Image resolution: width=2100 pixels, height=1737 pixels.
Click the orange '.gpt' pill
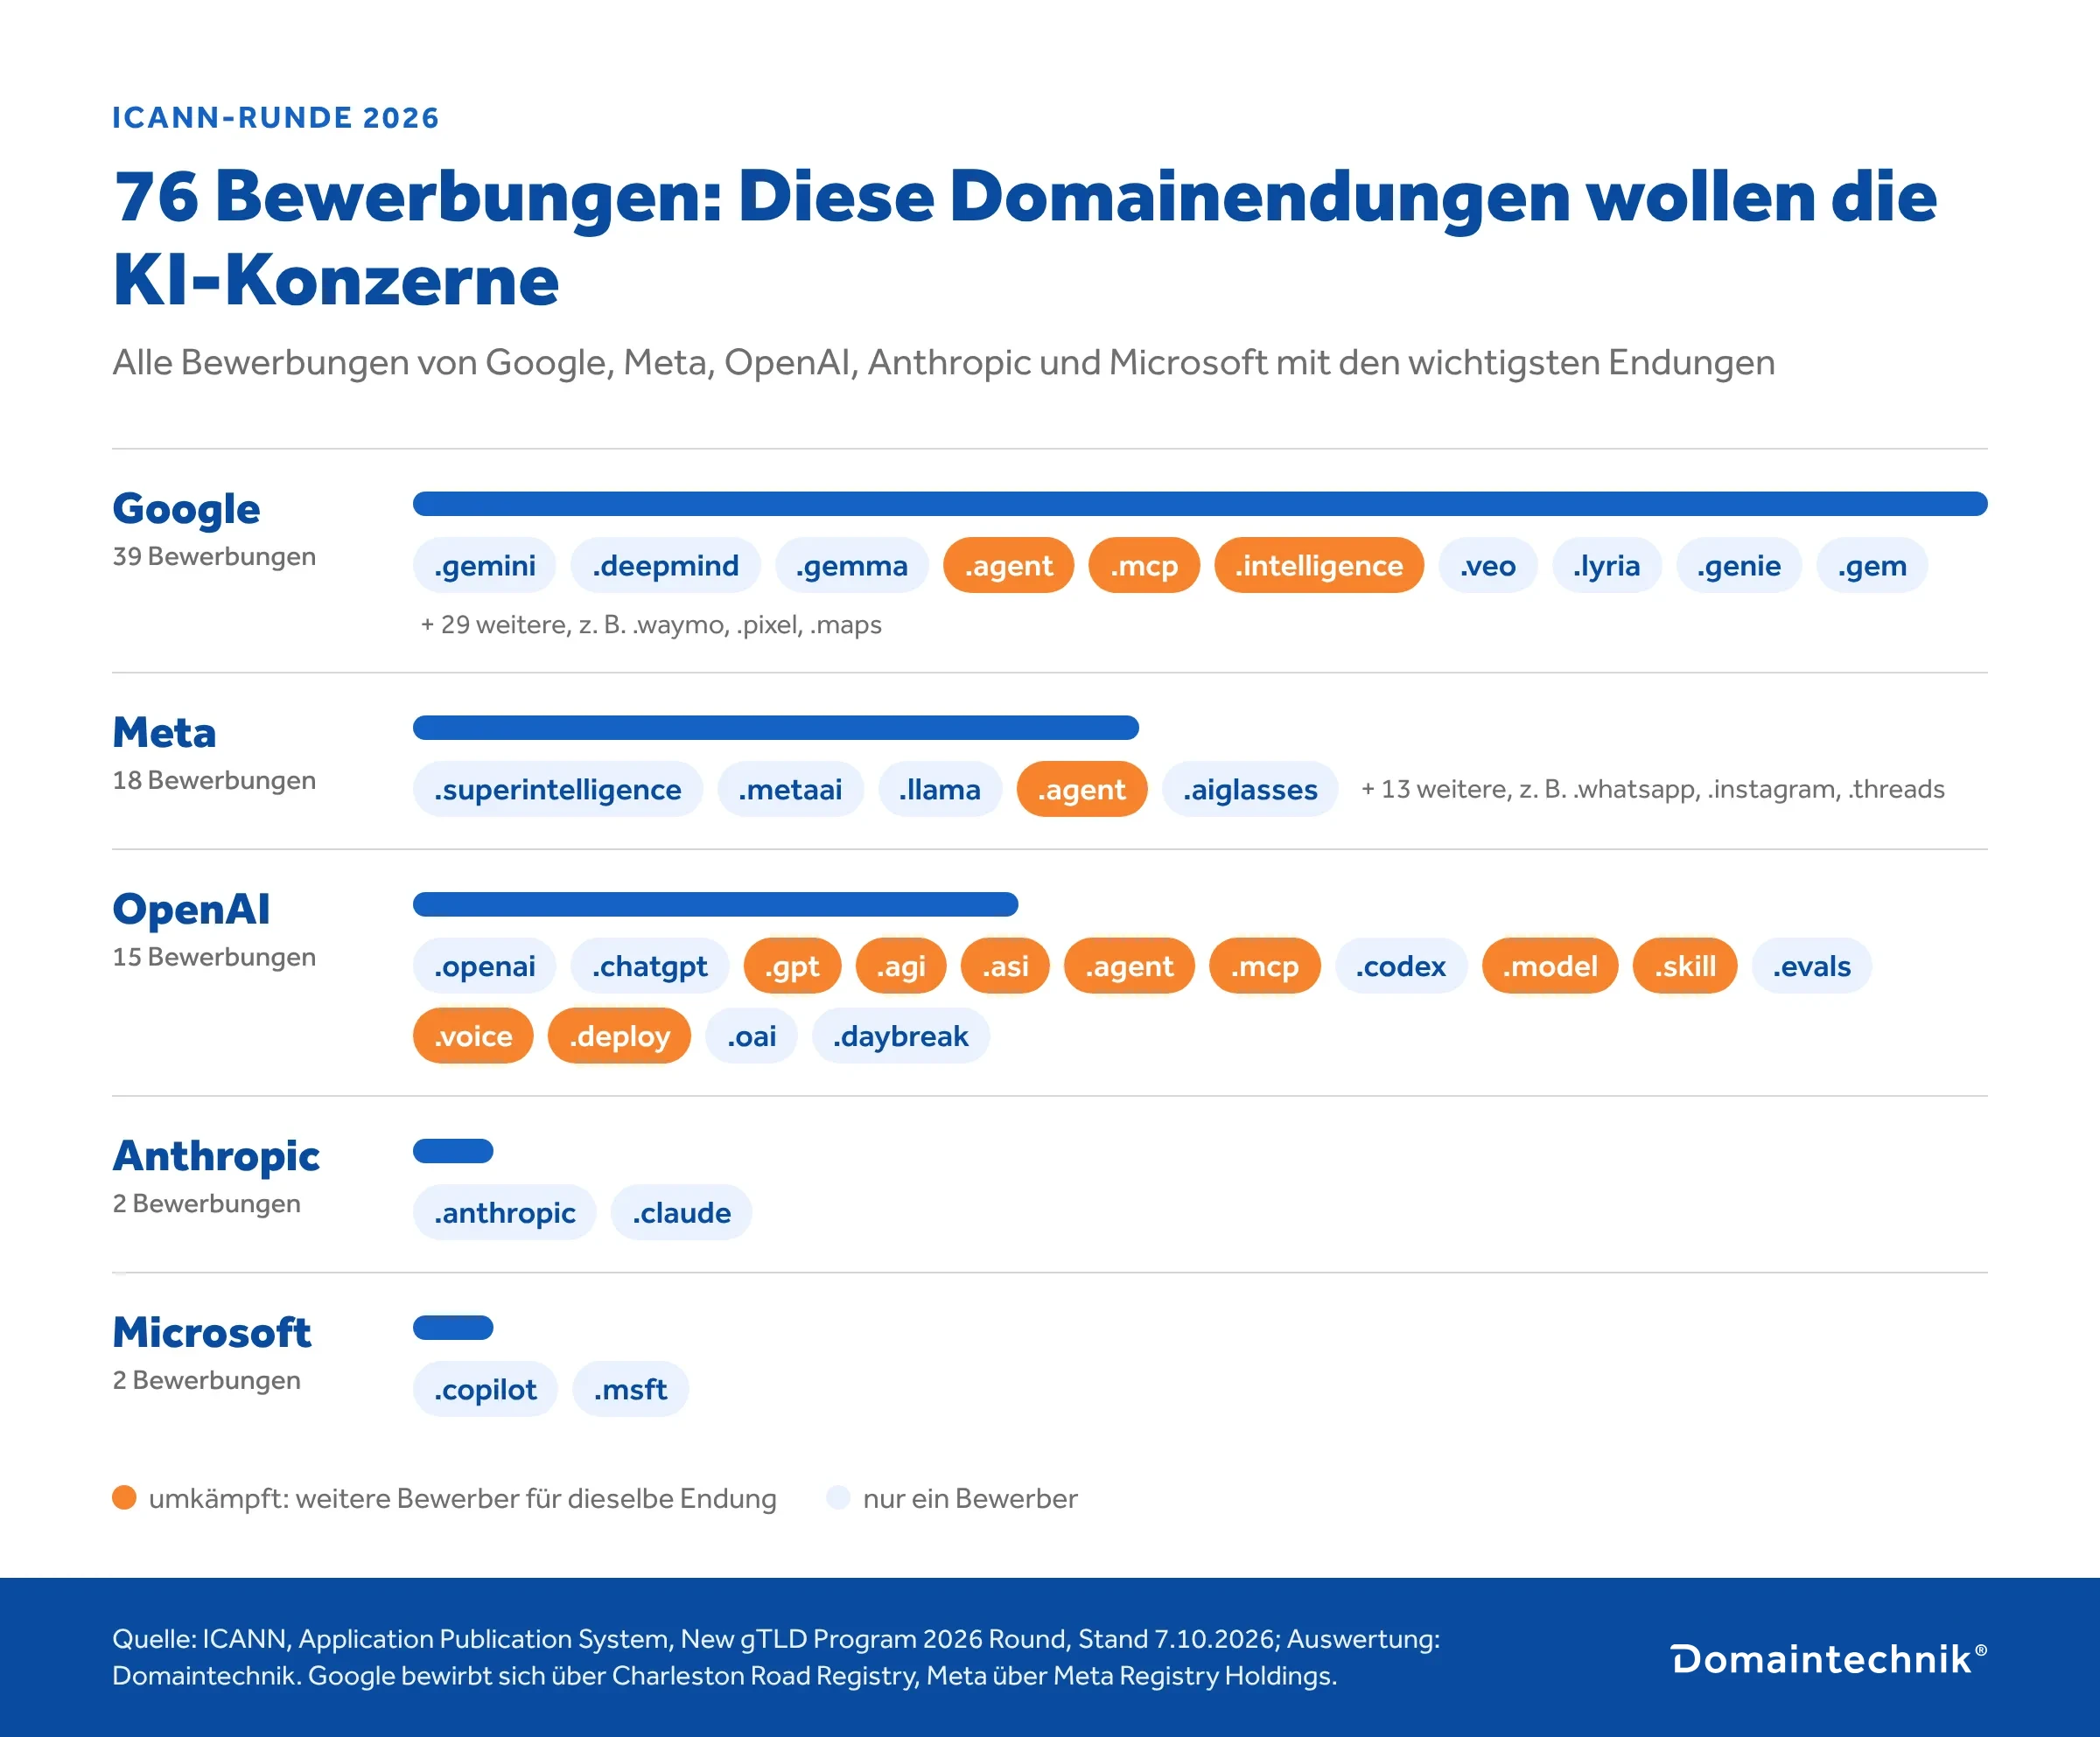793,966
